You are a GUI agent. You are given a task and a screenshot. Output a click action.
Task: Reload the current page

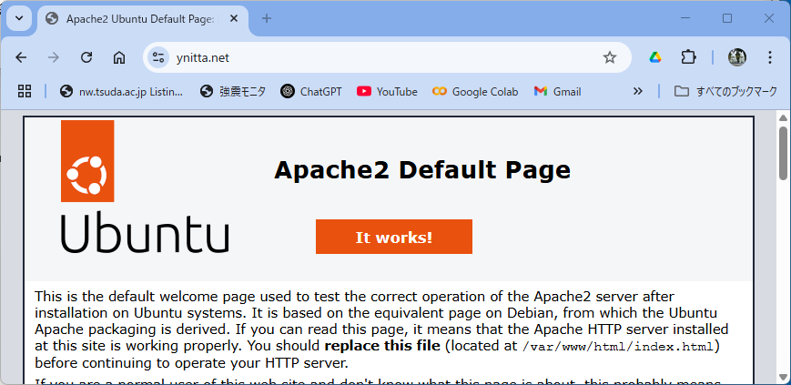coord(86,57)
